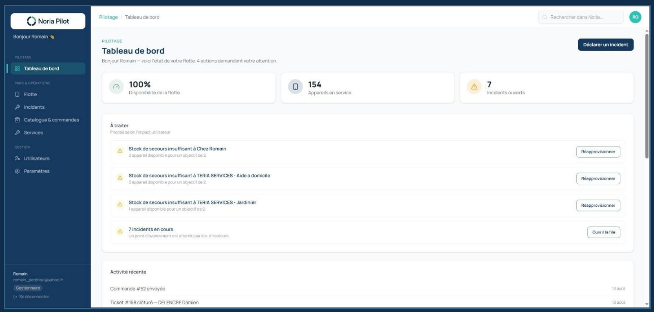Click the Paramètres gear icon
This screenshot has width=654, height=312.
(x=17, y=171)
